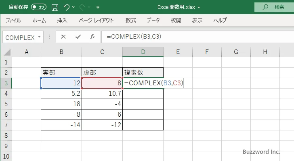Switch to the 挿入 tab
This screenshot has width=294, height=161.
(x=62, y=20)
